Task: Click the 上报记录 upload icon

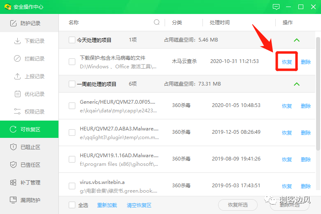Action: click(17, 77)
